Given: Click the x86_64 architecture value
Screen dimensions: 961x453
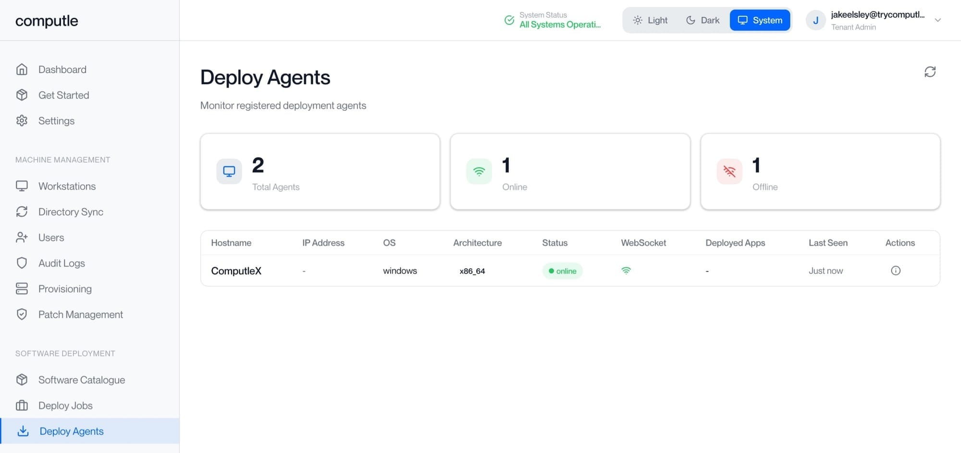Looking at the screenshot, I should tap(472, 271).
